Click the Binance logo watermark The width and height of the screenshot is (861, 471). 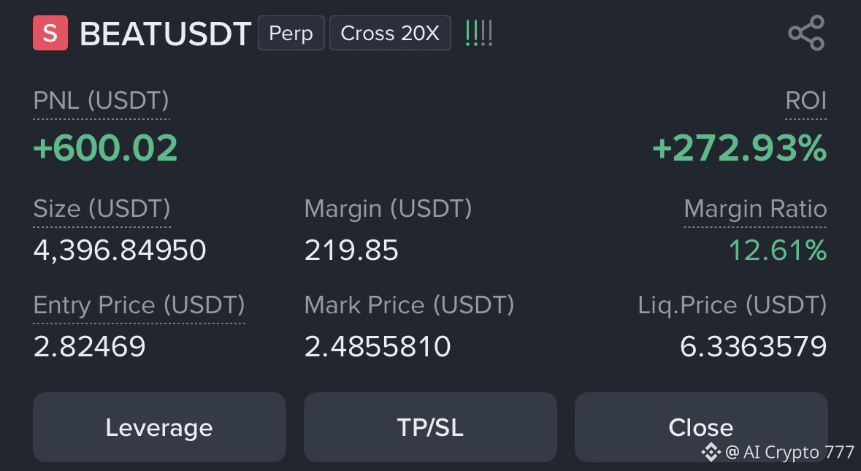(711, 452)
